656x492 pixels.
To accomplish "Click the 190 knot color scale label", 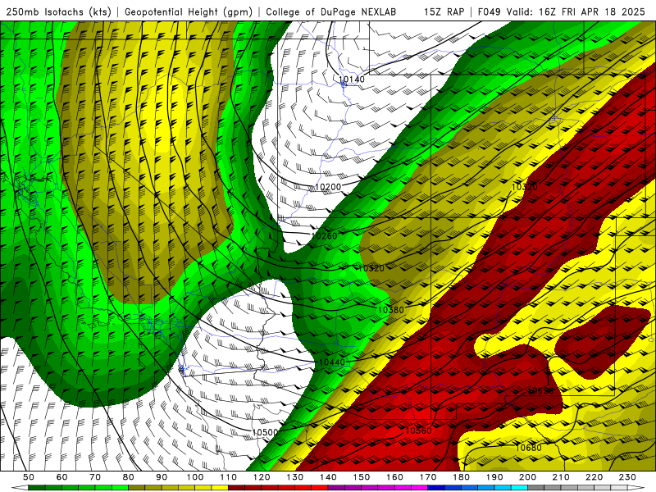I will tap(494, 477).
